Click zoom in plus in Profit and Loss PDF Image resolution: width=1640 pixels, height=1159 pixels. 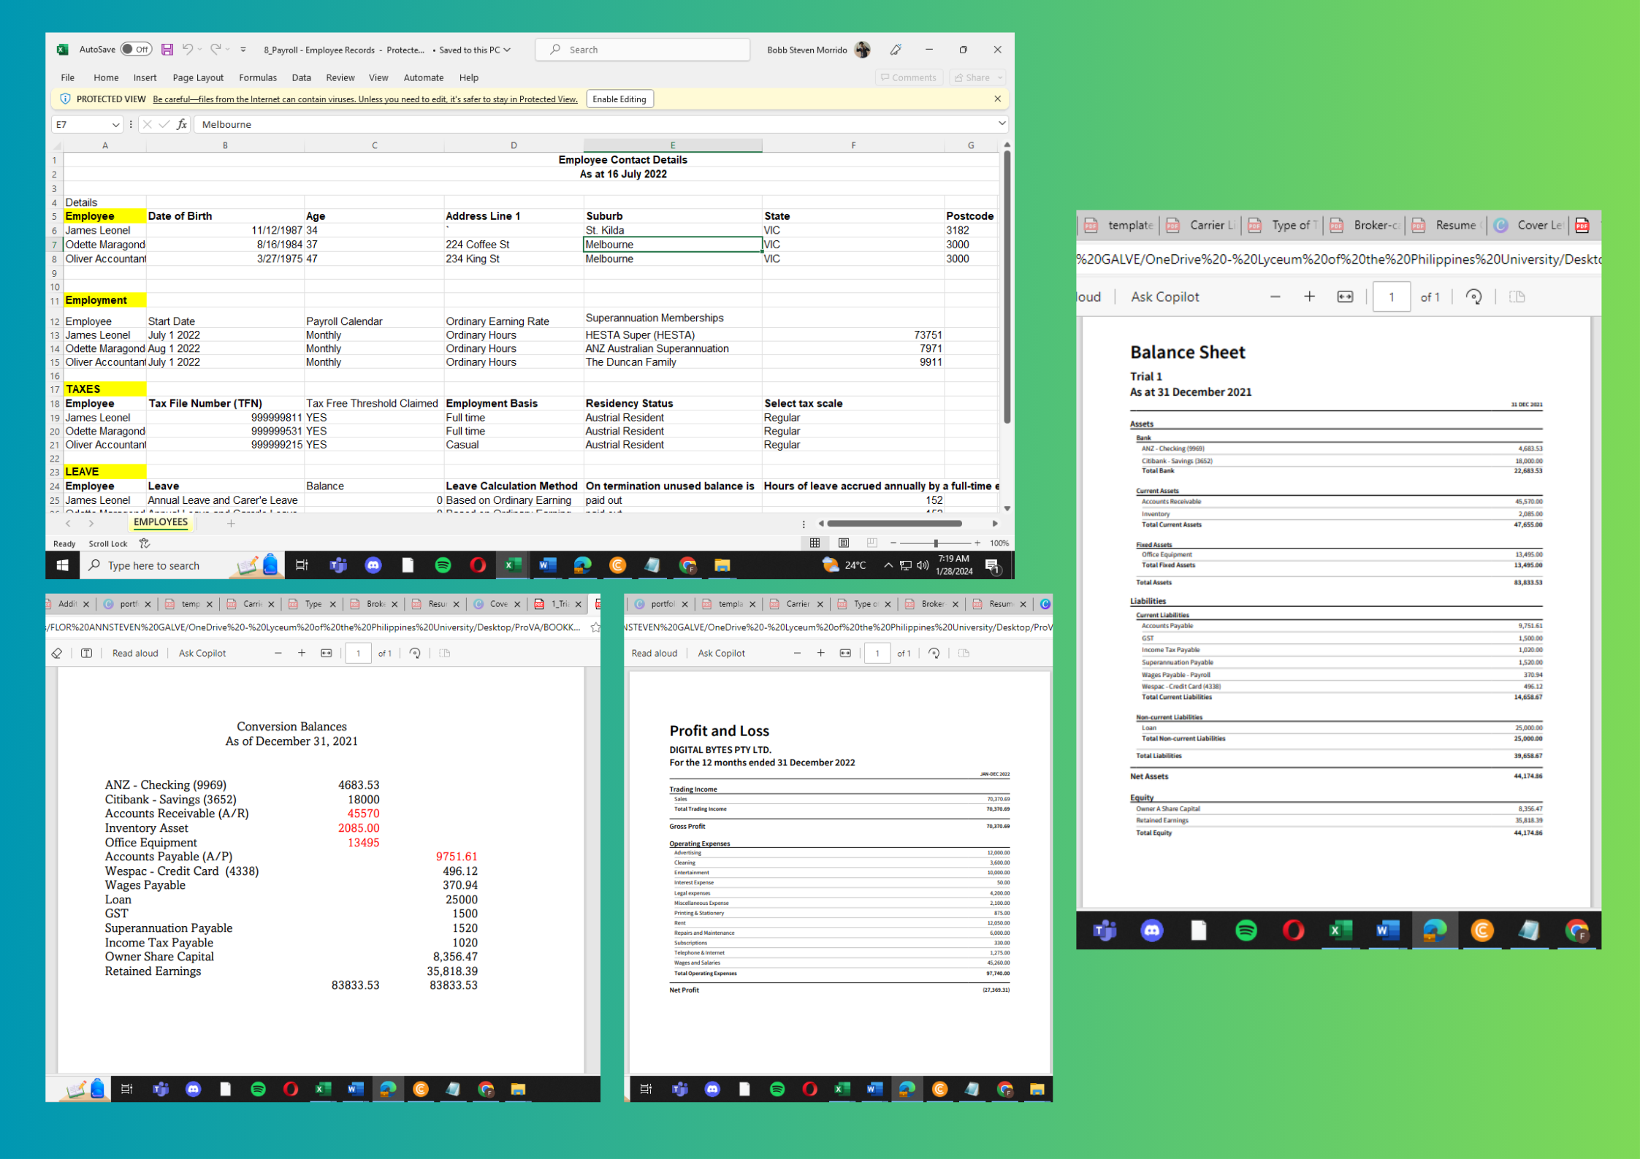coord(820,653)
